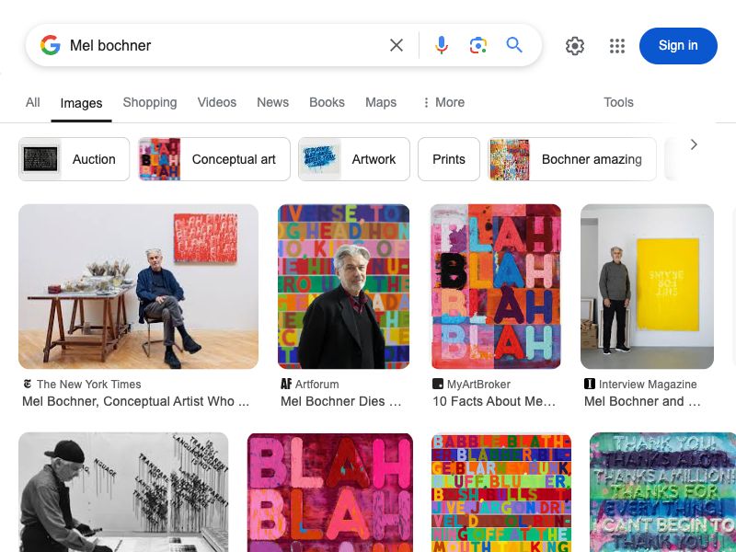Click the MyArtBroker source label

point(478,384)
